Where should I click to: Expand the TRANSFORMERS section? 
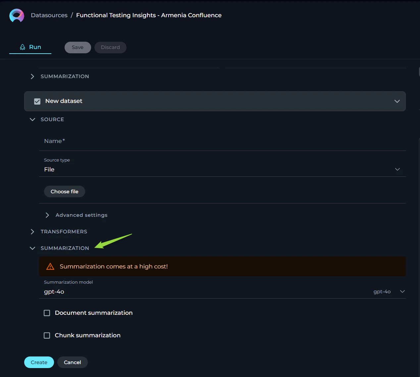pyautogui.click(x=32, y=231)
